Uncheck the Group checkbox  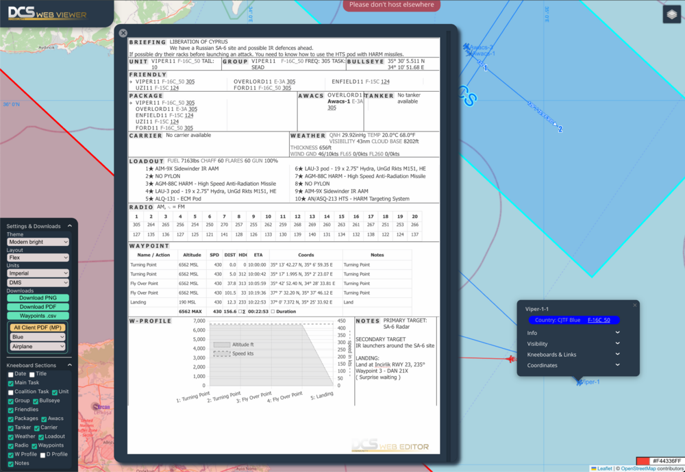10,401
